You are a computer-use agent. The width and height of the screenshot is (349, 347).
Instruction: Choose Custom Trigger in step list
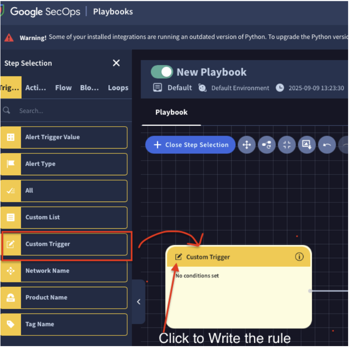click(64, 244)
